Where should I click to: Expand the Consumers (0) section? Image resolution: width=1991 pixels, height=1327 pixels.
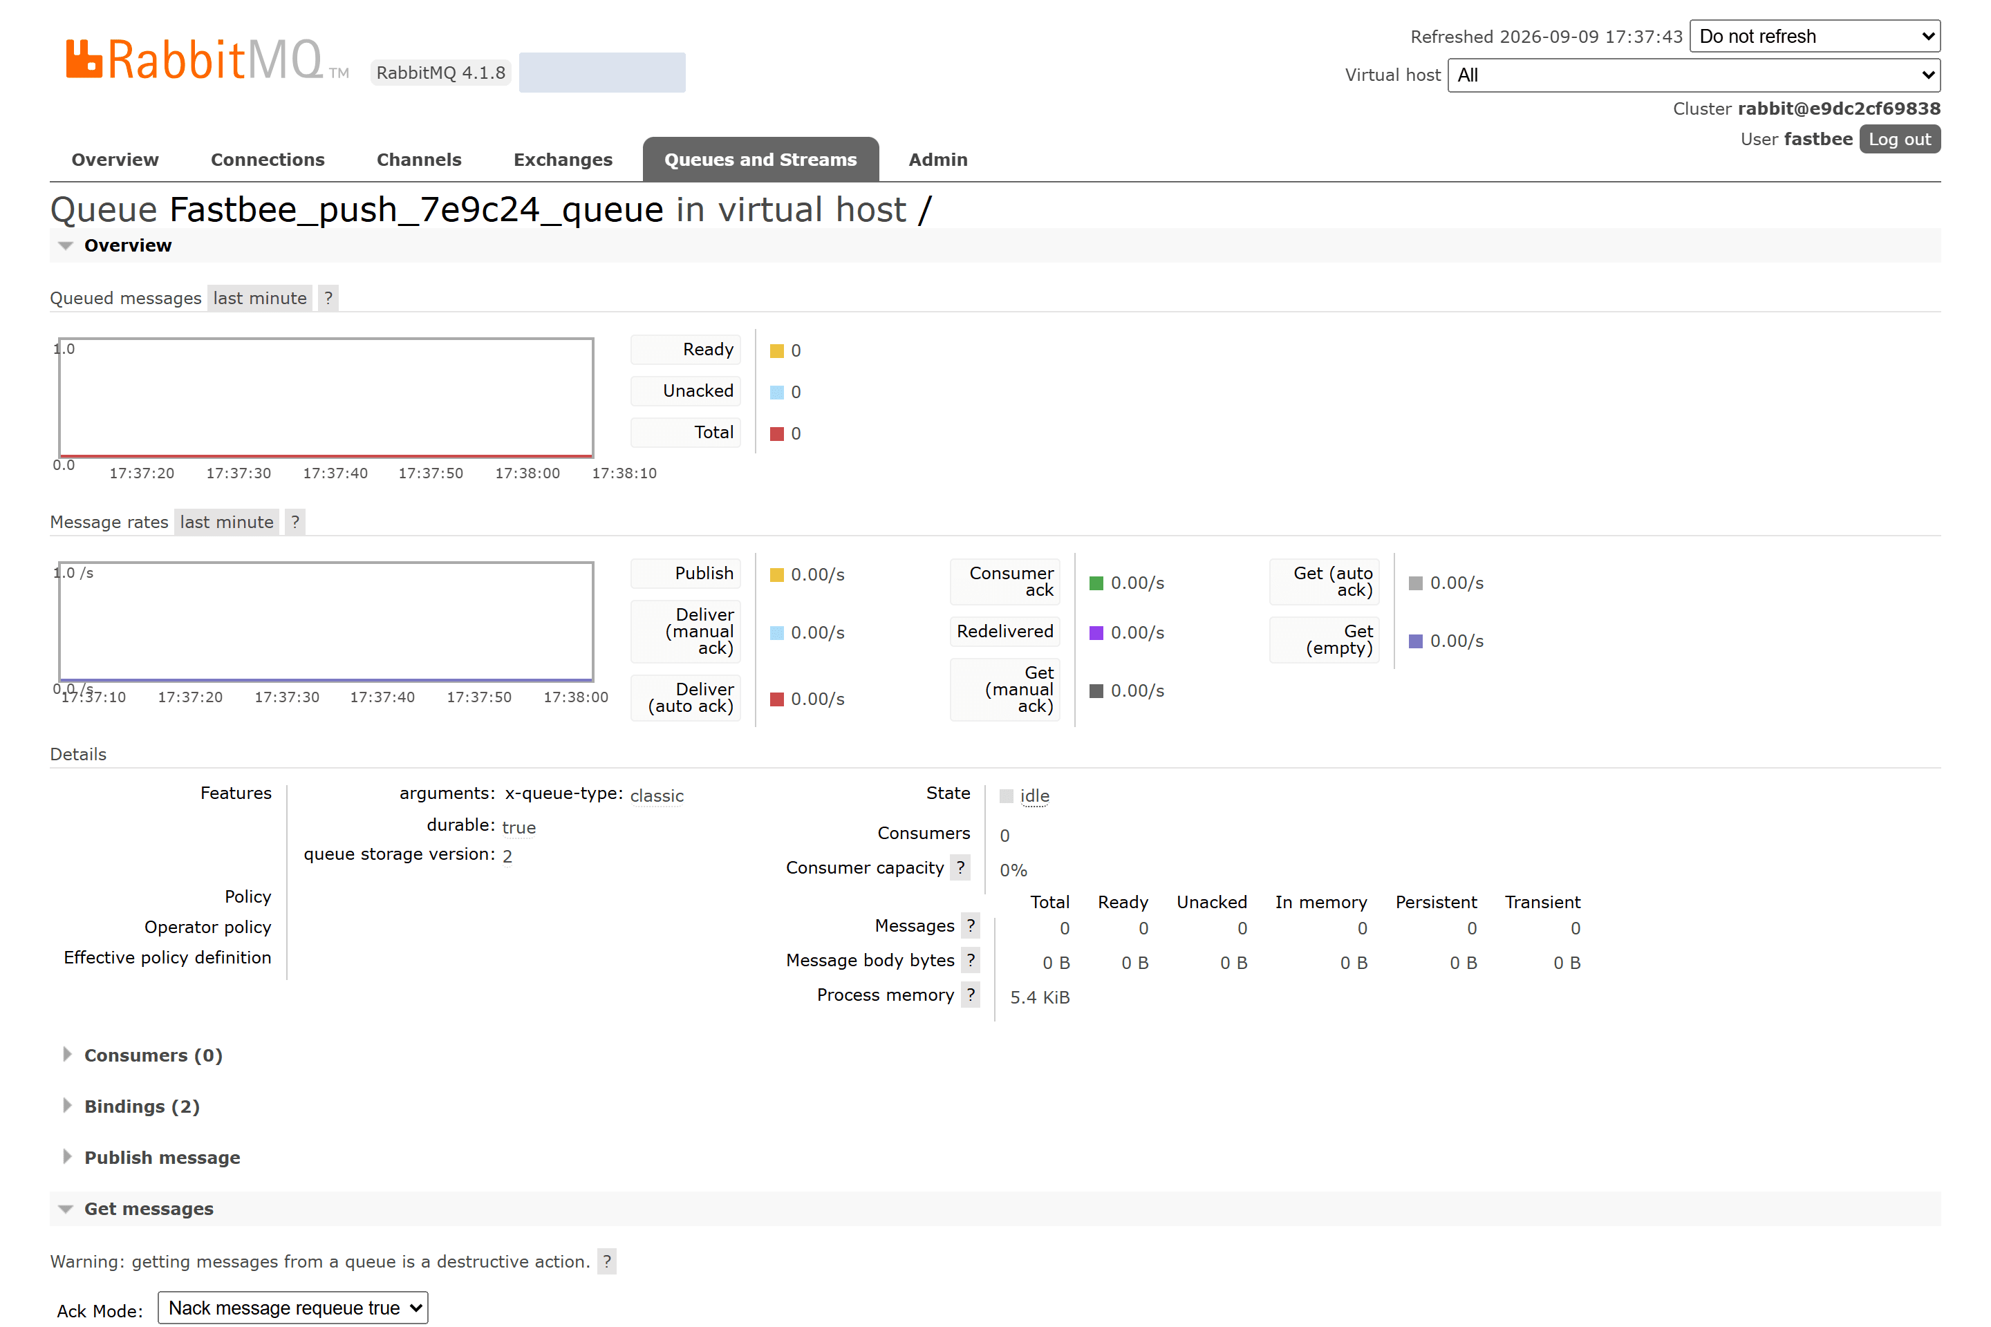(153, 1055)
